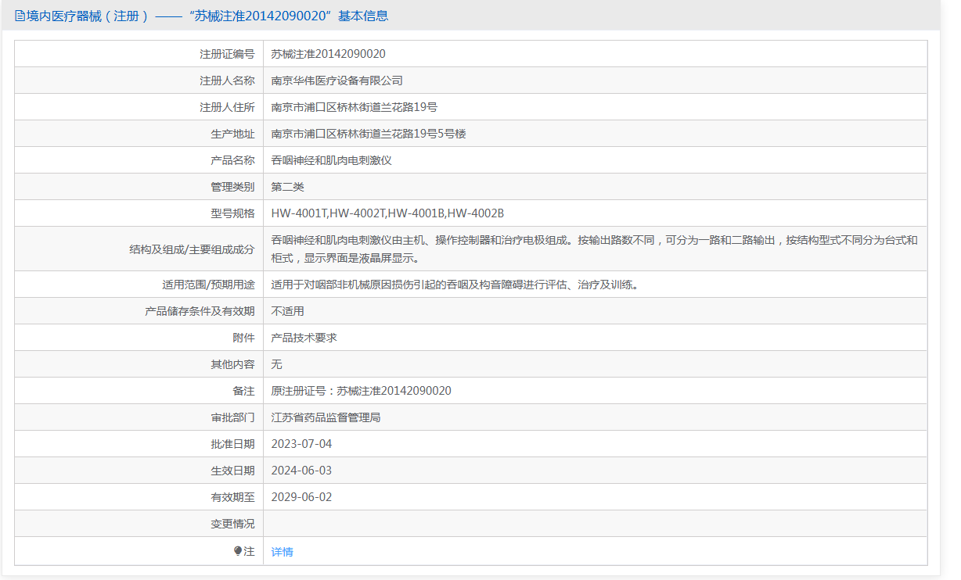
Task: Select address 南京市浦口区桥林街道兰花路19号
Action: pos(354,107)
